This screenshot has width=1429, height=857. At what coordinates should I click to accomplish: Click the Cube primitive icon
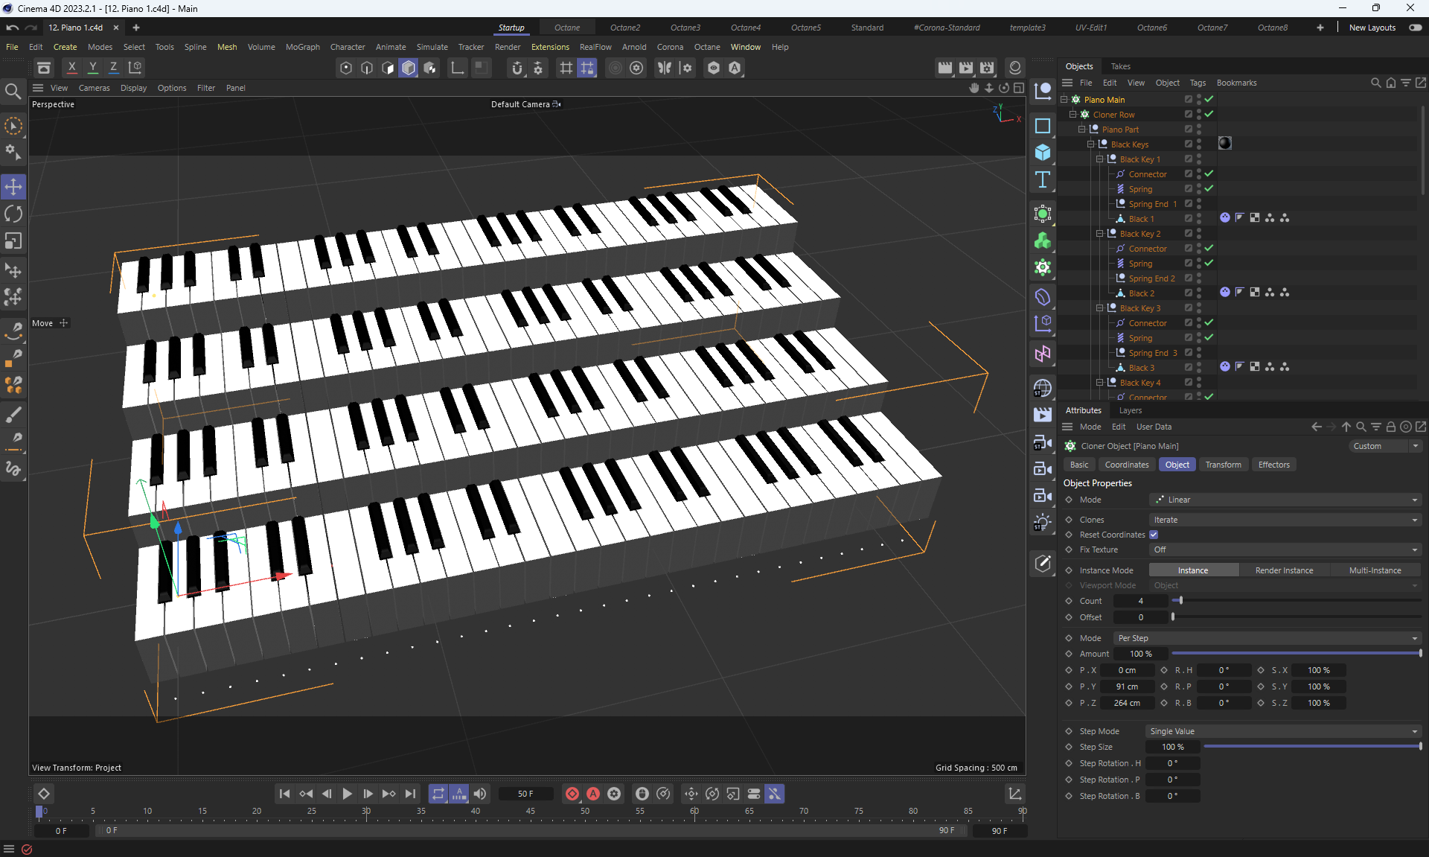pyautogui.click(x=1043, y=153)
